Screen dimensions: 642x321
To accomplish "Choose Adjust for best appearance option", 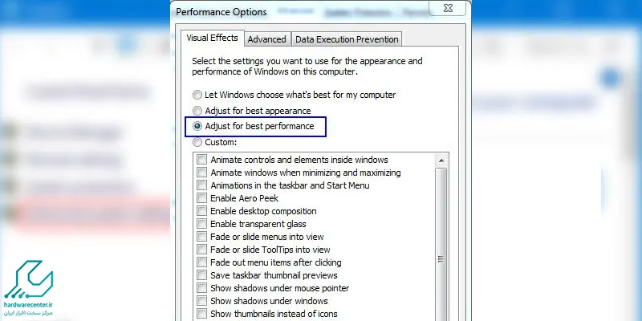I will [197, 111].
